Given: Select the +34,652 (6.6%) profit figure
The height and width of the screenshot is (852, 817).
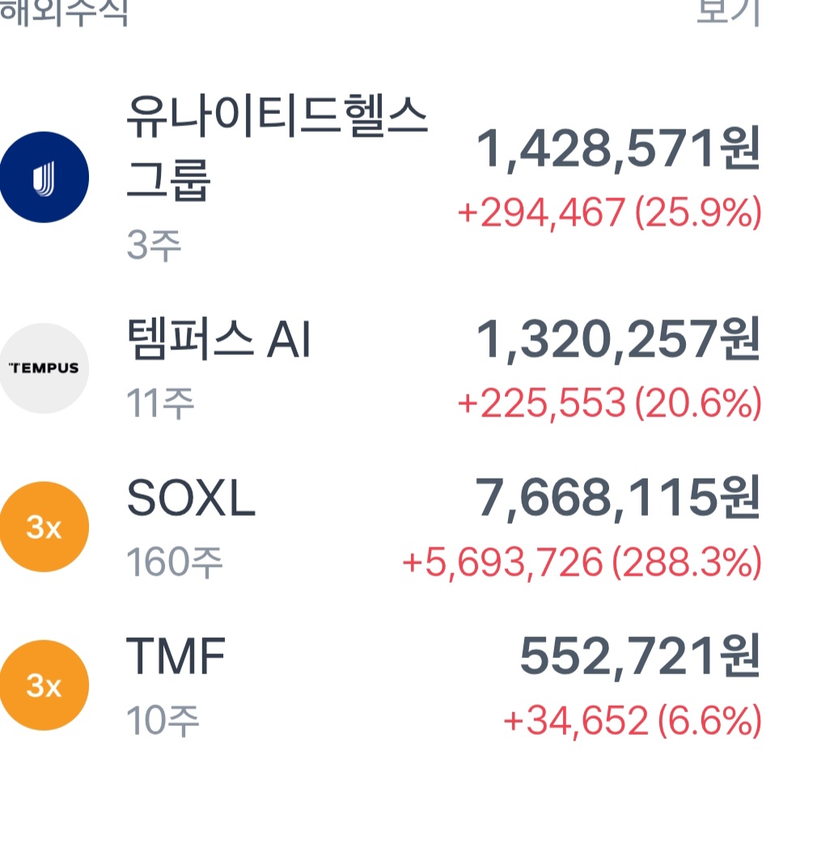Looking at the screenshot, I should pyautogui.click(x=633, y=720).
